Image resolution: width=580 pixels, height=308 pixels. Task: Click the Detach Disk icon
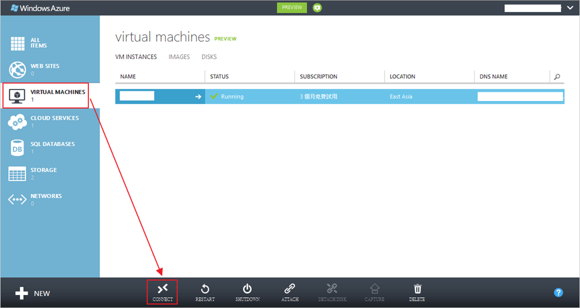(332, 289)
